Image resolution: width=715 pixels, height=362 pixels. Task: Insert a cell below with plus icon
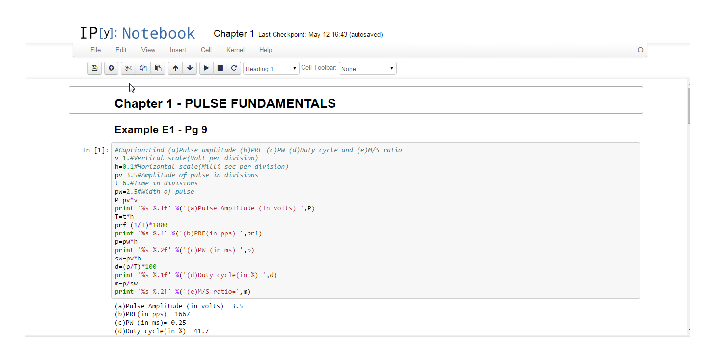111,68
